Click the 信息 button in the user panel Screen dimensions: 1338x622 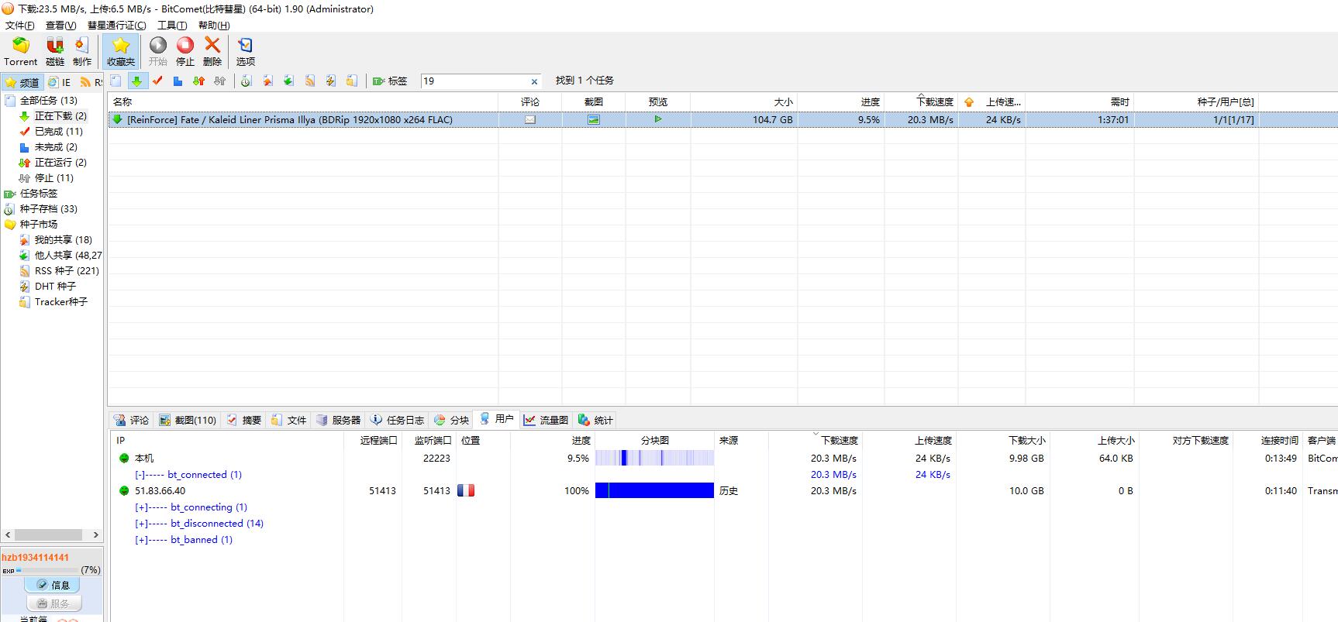[52, 585]
